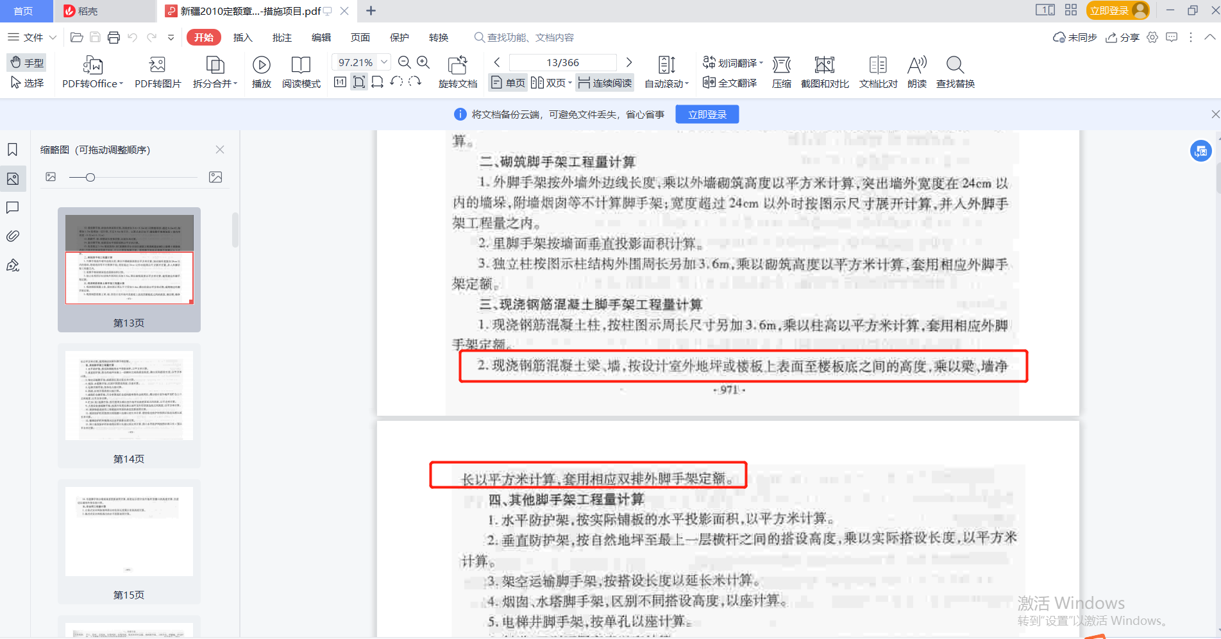Open the more options vertical dots menu
Image resolution: width=1221 pixels, height=639 pixels.
tap(1191, 37)
